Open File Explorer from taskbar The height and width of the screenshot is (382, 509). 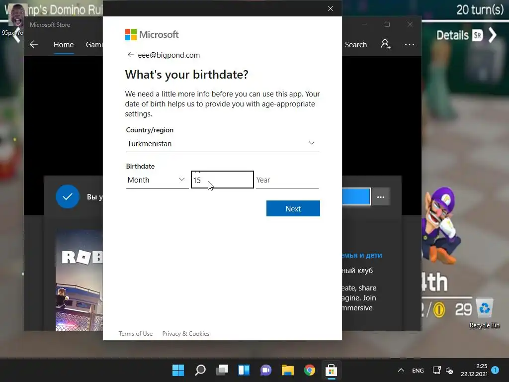[288, 370]
